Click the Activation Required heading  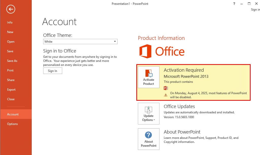[x=184, y=70]
